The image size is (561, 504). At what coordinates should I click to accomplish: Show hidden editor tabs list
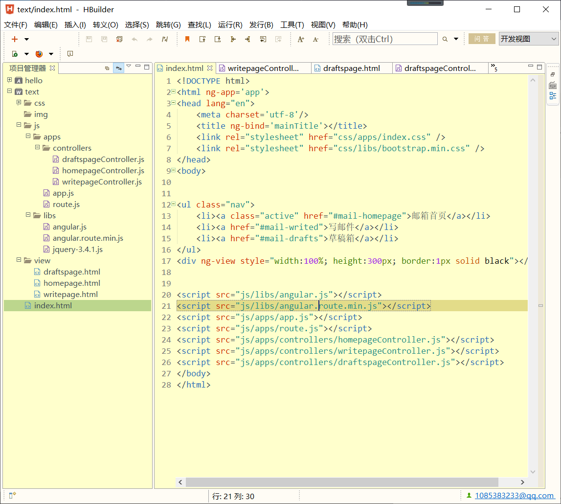[494, 68]
